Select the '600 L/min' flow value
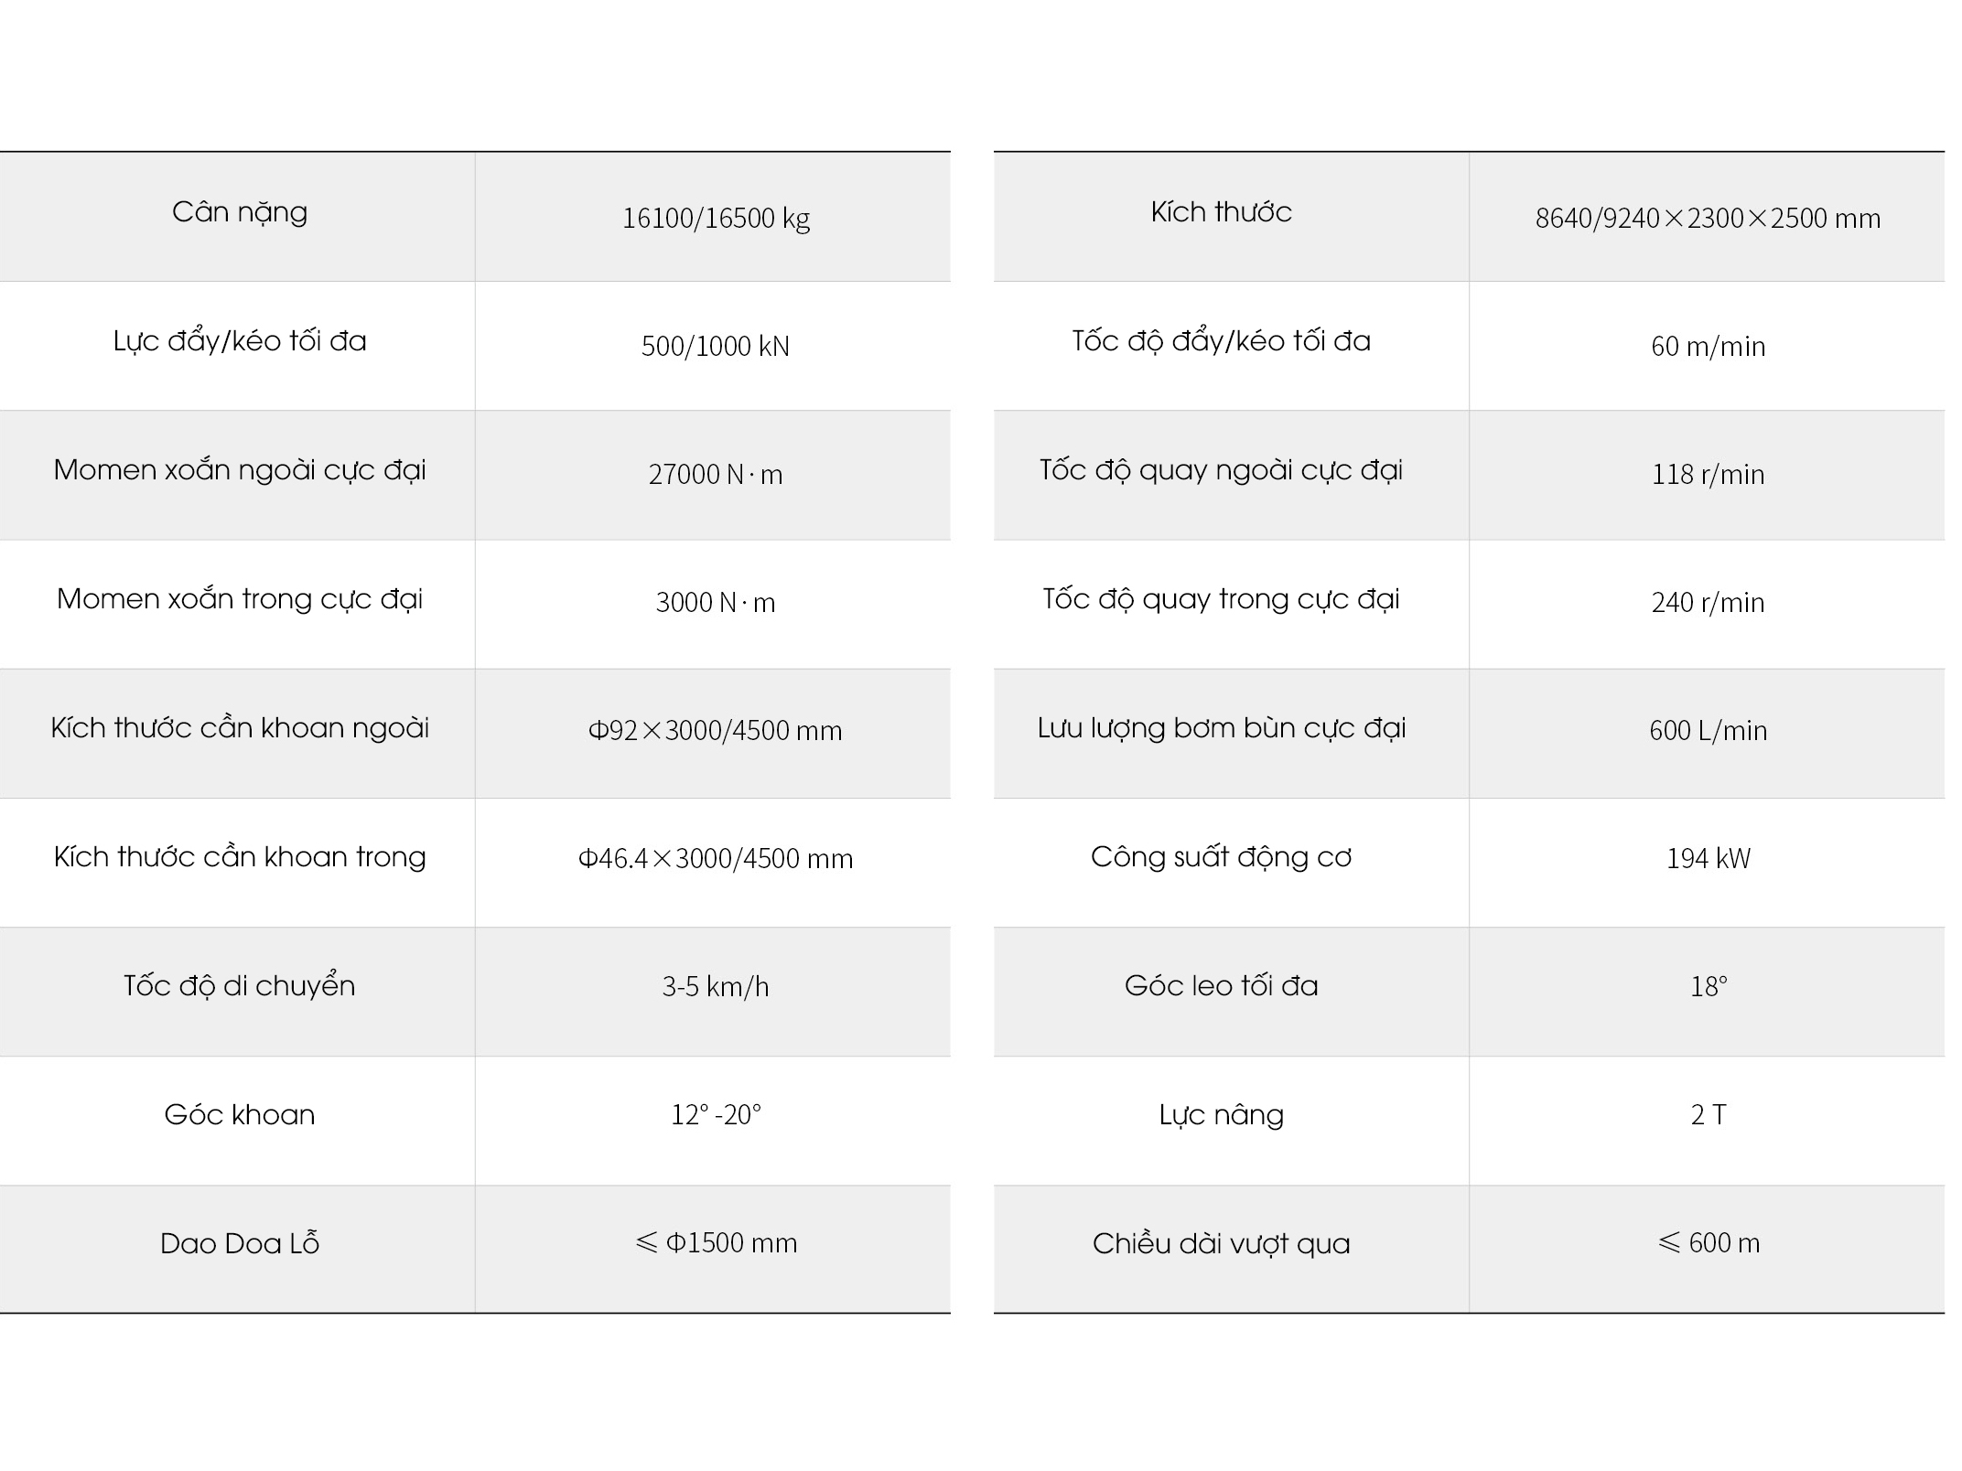The width and height of the screenshot is (1962, 1471). click(x=1708, y=731)
